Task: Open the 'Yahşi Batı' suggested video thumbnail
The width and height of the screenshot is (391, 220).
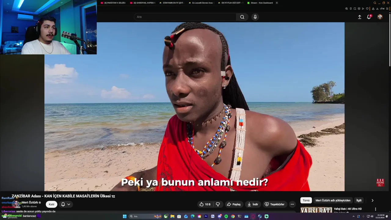Action: pos(316,210)
